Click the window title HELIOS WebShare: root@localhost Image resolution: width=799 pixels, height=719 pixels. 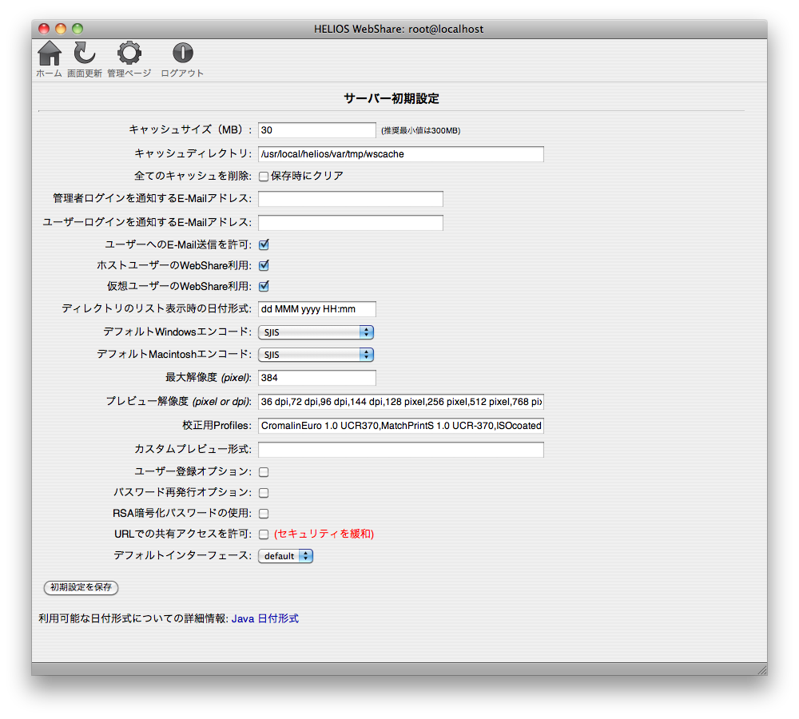(399, 29)
